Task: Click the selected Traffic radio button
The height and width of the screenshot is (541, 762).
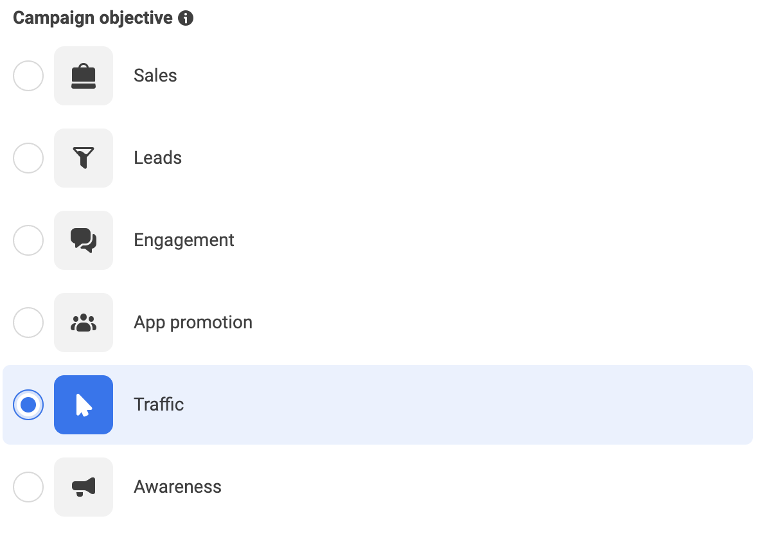Action: 28,404
